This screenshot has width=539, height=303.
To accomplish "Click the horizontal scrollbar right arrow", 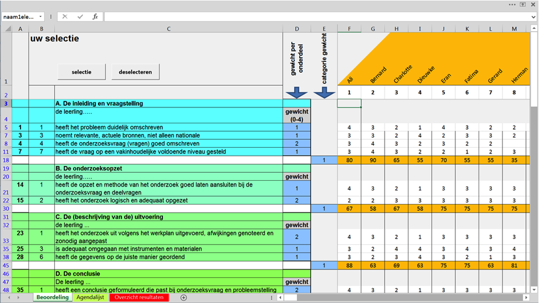I will click(x=526, y=297).
